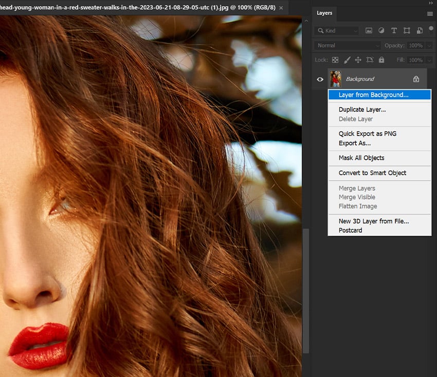
Task: Open the Kind filter dropdown
Action: [x=337, y=31]
